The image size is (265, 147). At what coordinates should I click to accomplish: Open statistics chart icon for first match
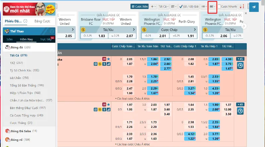coord(109,64)
